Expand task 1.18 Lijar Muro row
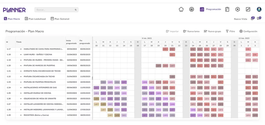 21,55
